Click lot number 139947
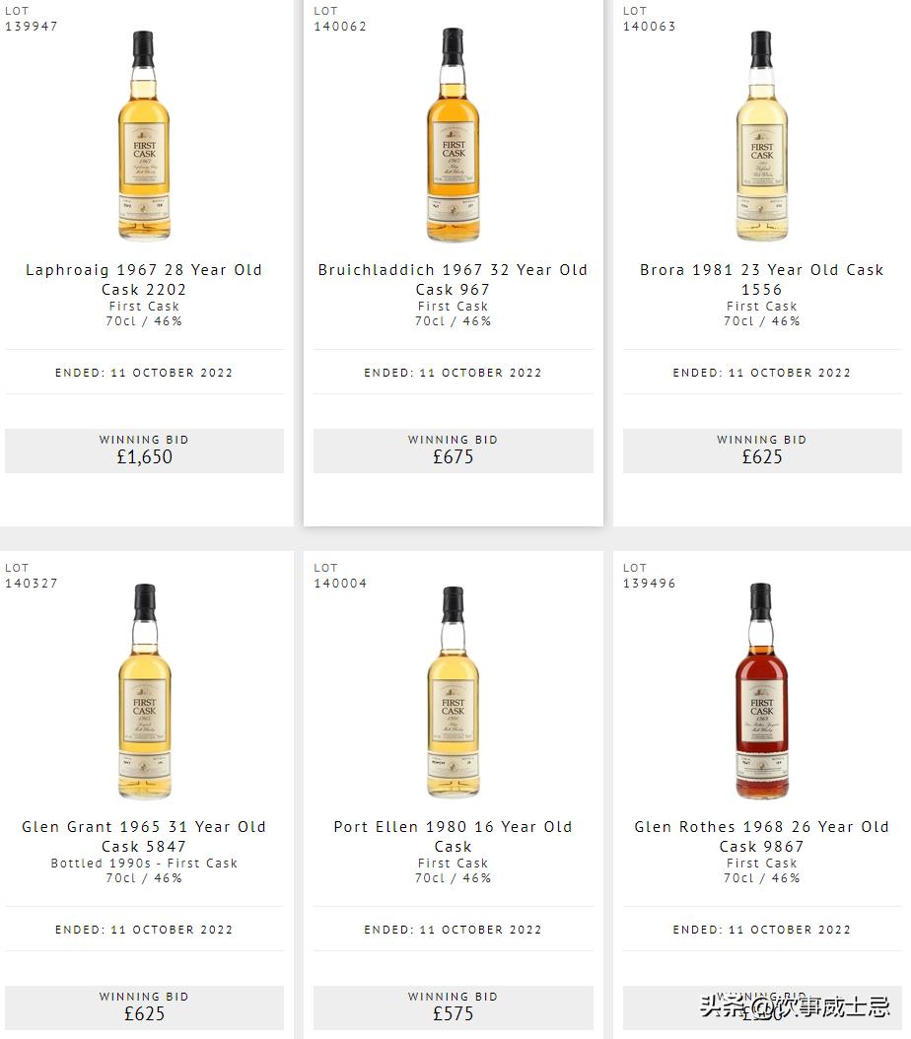This screenshot has height=1039, width=911. pos(32,27)
